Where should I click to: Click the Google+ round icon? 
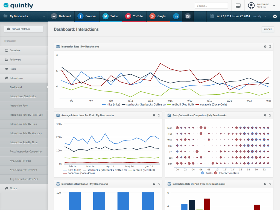pos(152,16)
